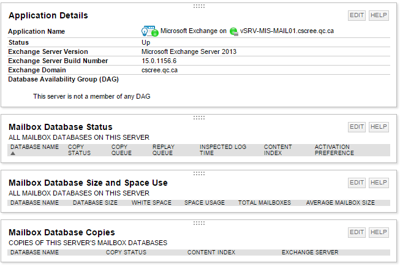Sort by Inspected Log Time column
Viewport: 400px width, 266px height.
point(223,150)
